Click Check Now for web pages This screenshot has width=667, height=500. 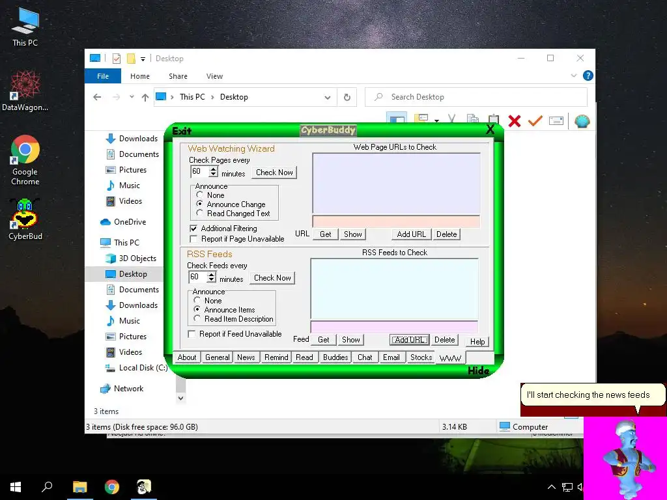274,172
